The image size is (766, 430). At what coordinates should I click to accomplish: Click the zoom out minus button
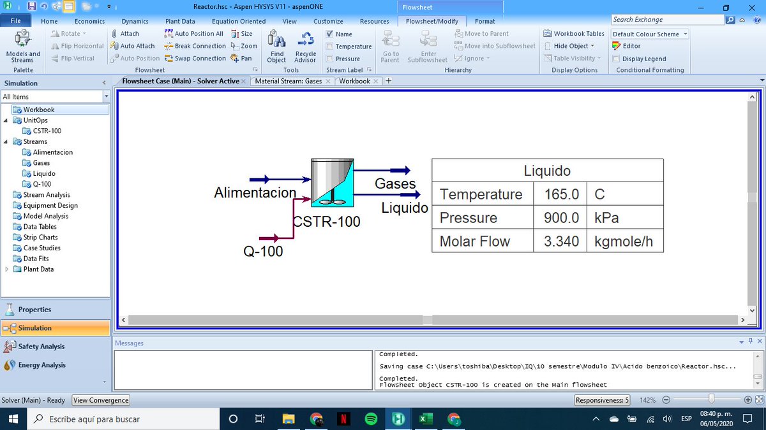coord(666,400)
